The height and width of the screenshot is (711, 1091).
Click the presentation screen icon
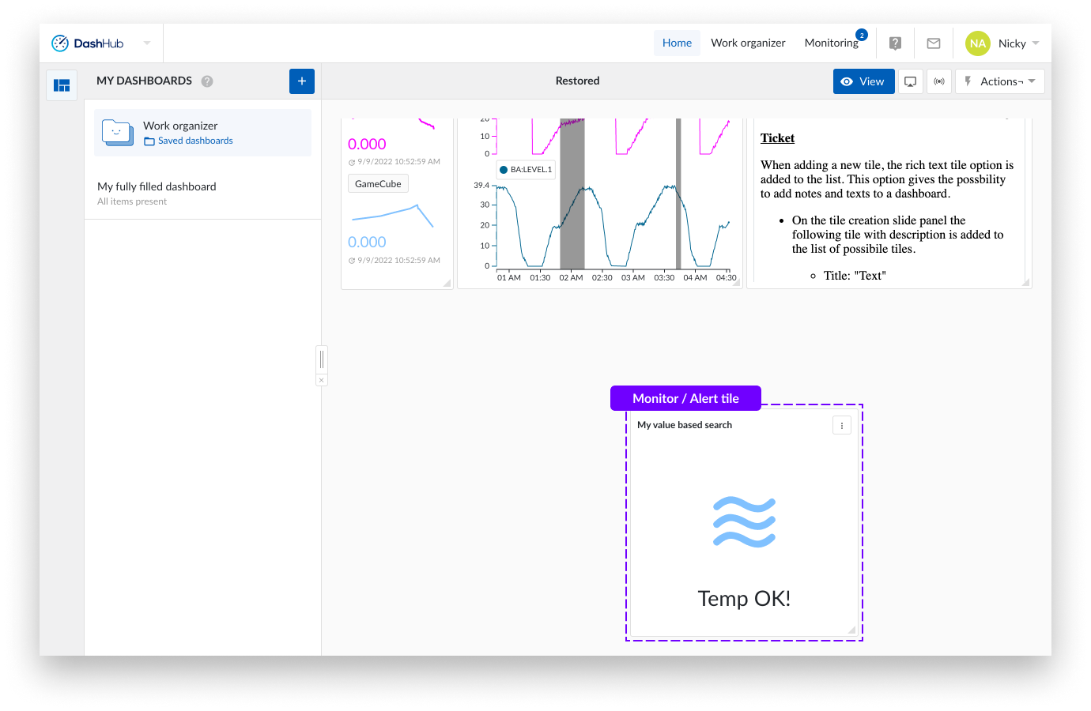coord(911,81)
